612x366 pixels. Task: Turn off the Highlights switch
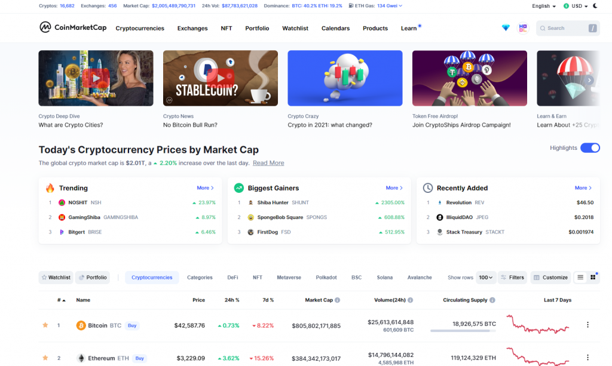coord(590,147)
